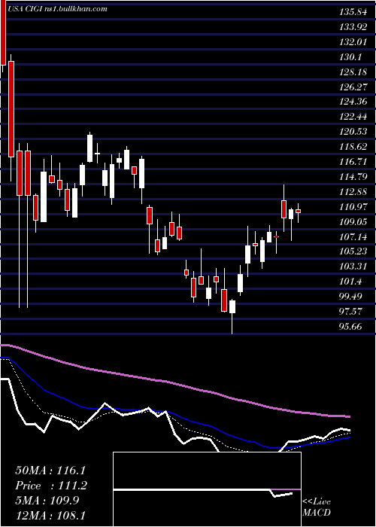Screen dimensions: 376x527
Task: Click the 133.92 price axis label
Action: (x=353, y=27)
